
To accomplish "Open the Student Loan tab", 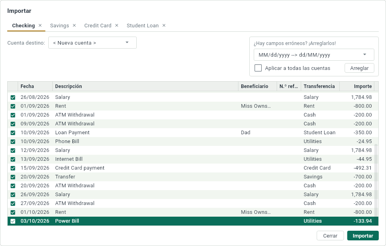I will 142,26.
